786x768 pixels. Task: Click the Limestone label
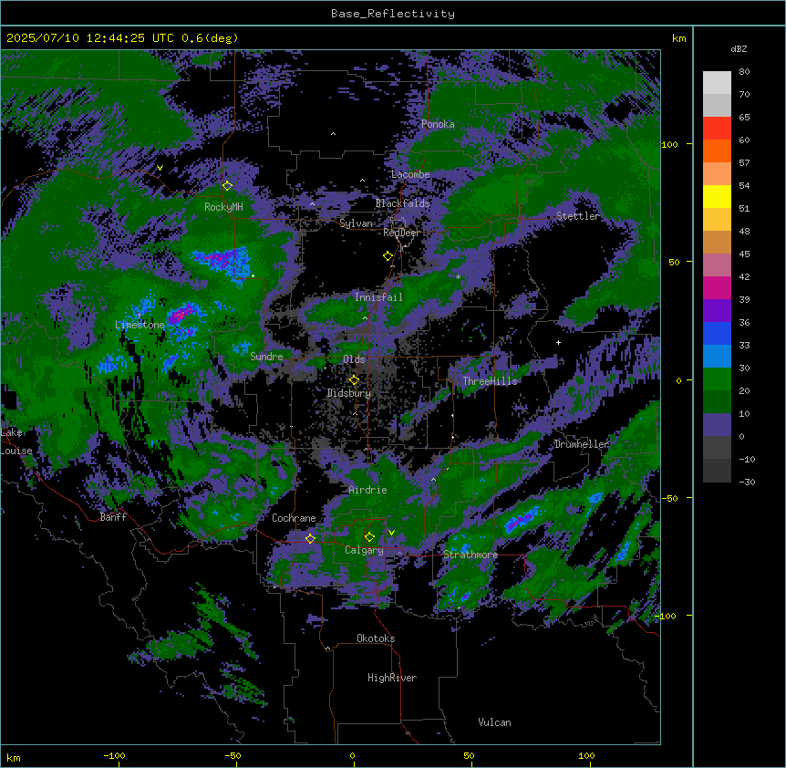tap(140, 325)
